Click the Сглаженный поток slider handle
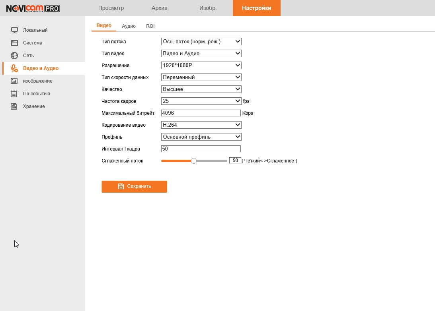The image size is (435, 311). tap(194, 161)
